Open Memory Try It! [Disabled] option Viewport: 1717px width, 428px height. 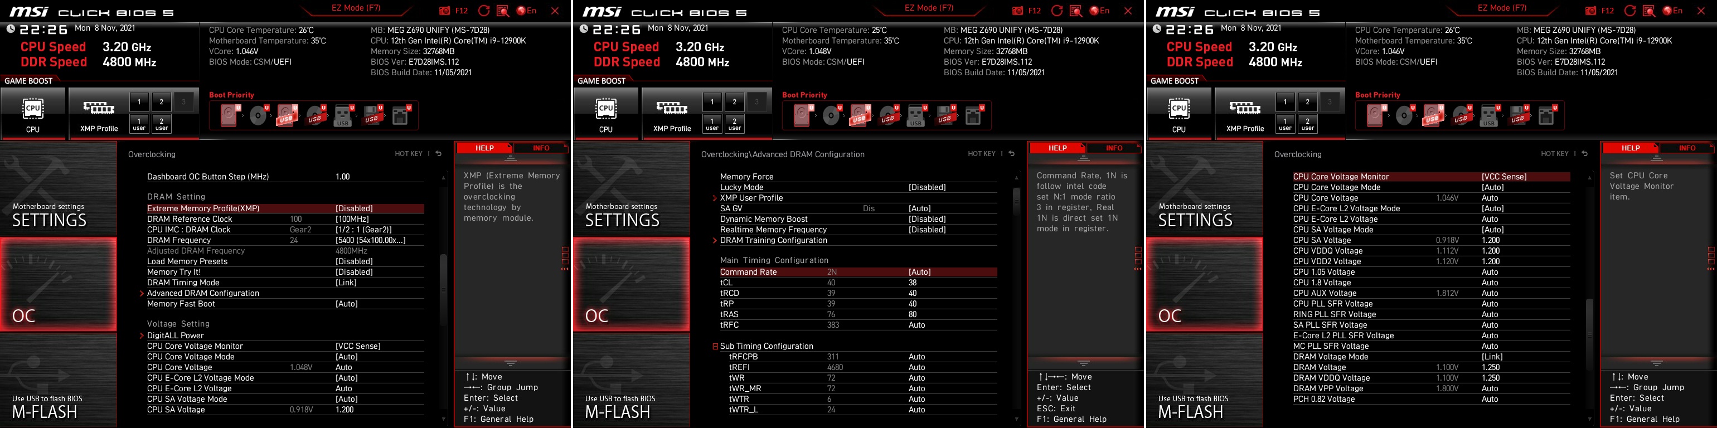(285, 272)
